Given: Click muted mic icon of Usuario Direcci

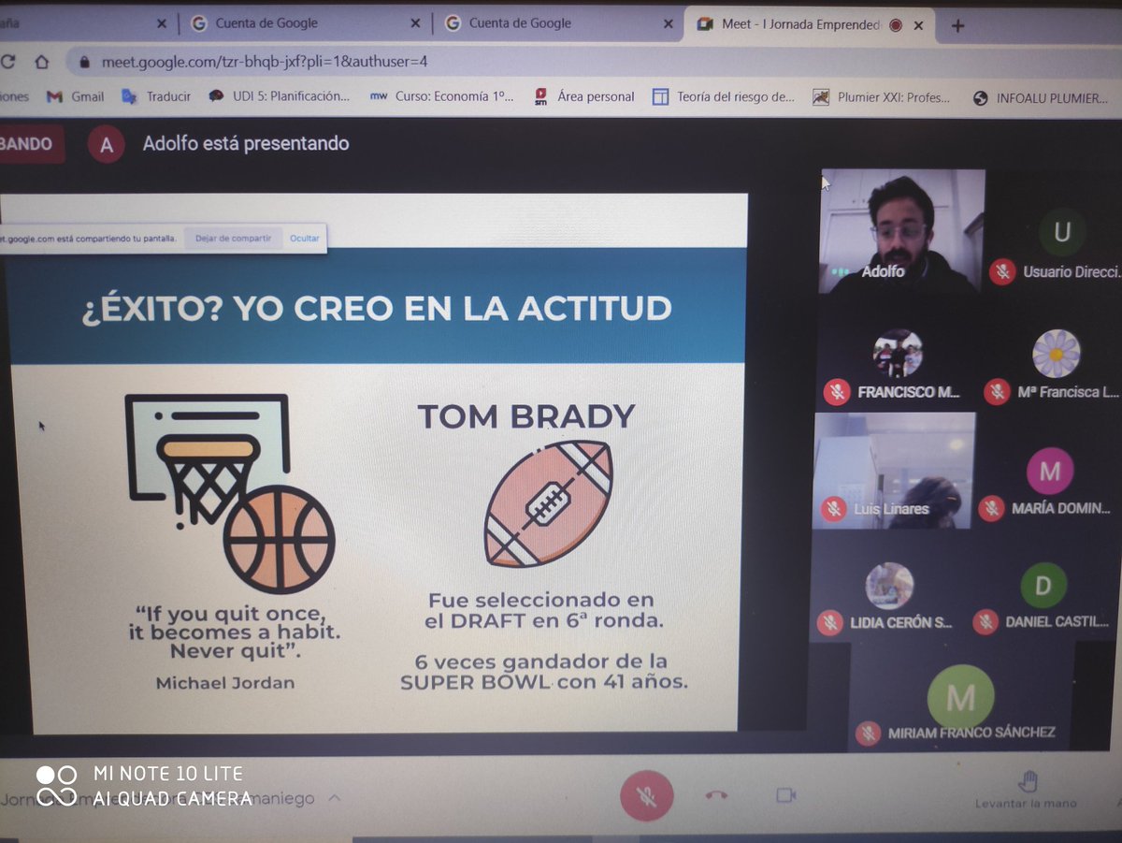Looking at the screenshot, I should [x=1002, y=272].
